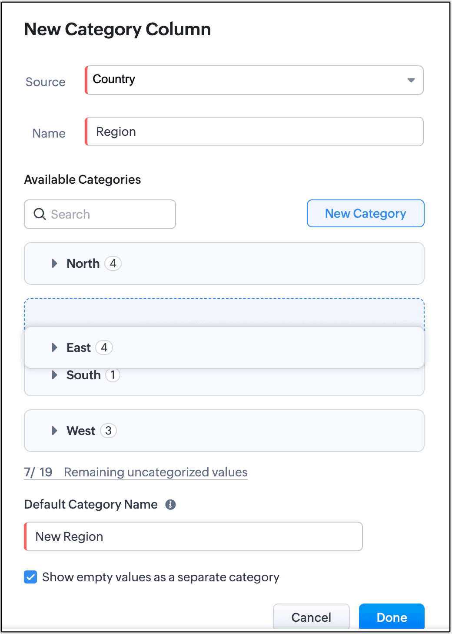Click the magnifier icon in the search box
This screenshot has height=634, width=452.
40,214
